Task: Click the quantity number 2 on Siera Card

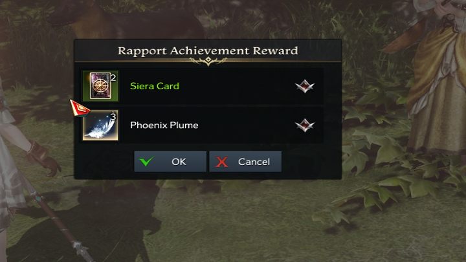Action: tap(113, 78)
